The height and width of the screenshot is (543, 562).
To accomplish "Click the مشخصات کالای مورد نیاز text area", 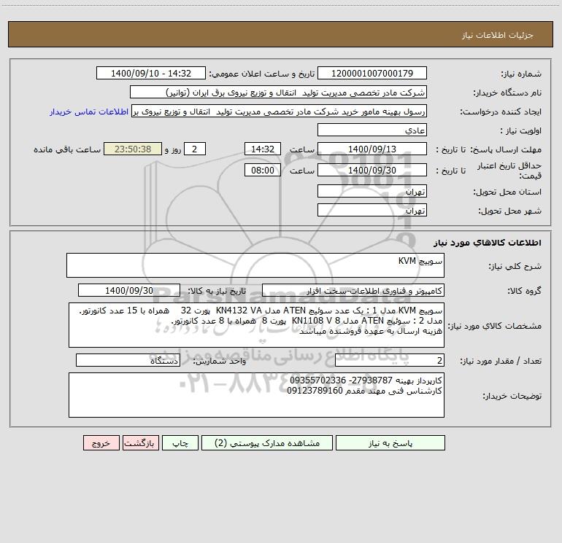I will pyautogui.click(x=256, y=325).
